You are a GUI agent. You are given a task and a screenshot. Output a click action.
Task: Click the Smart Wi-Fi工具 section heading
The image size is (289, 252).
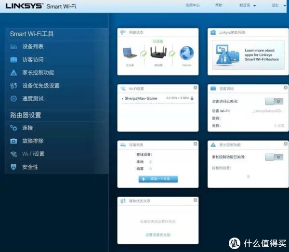32,34
